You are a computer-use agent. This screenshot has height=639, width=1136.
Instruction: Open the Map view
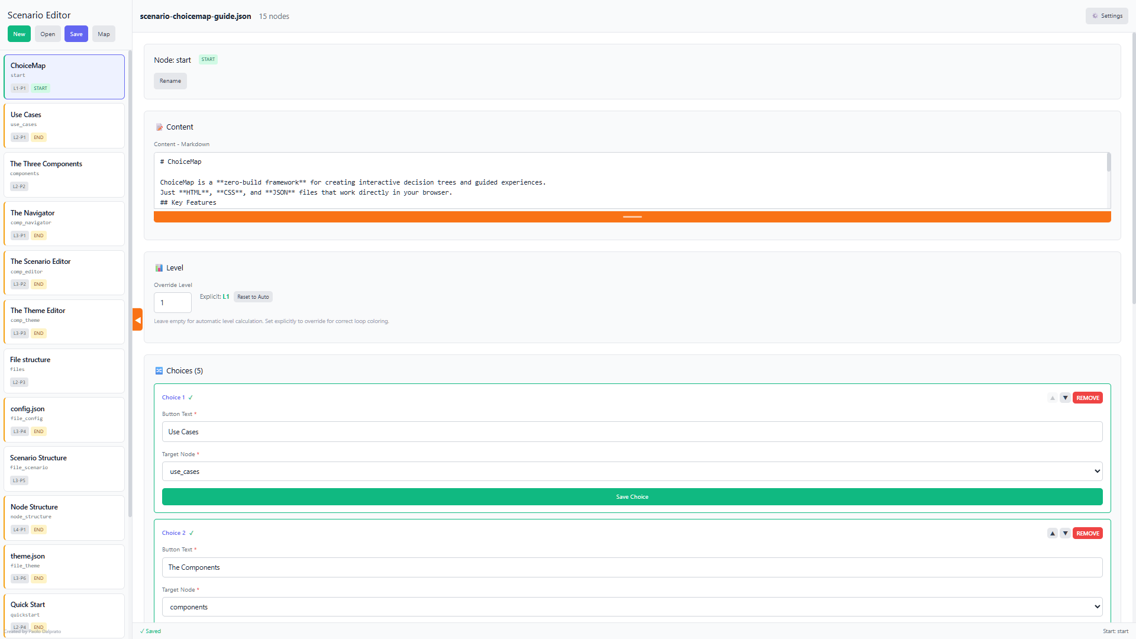(x=104, y=34)
